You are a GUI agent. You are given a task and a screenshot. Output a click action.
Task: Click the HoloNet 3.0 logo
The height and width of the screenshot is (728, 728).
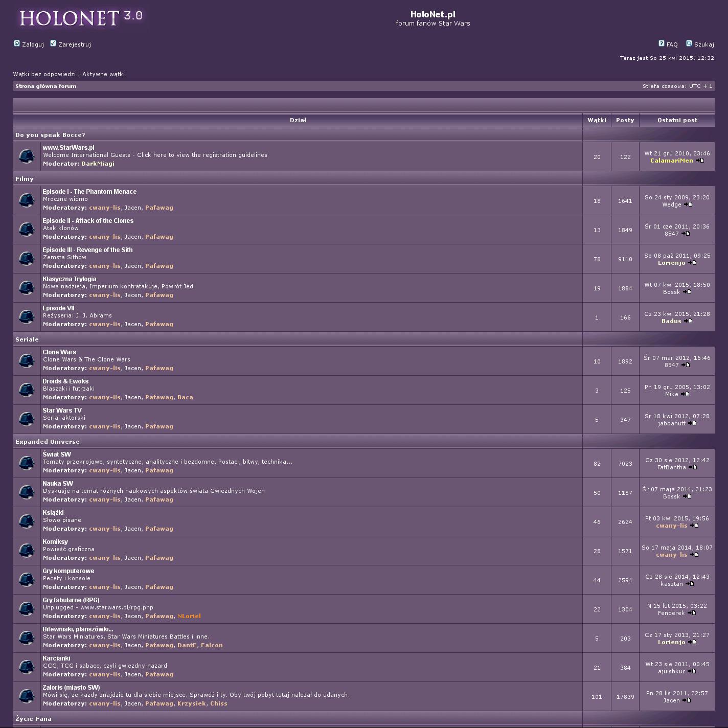coord(81,18)
